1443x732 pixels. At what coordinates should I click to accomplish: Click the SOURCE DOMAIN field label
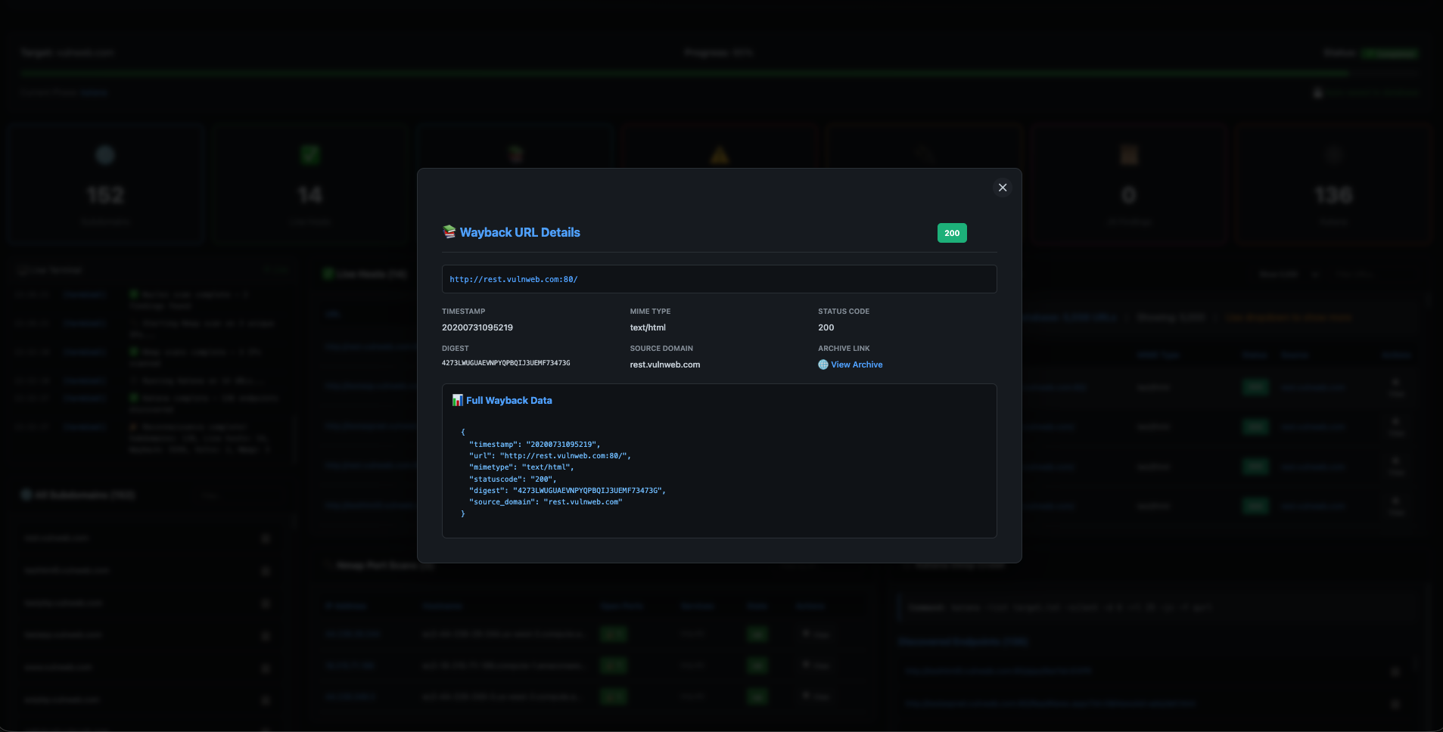point(661,349)
